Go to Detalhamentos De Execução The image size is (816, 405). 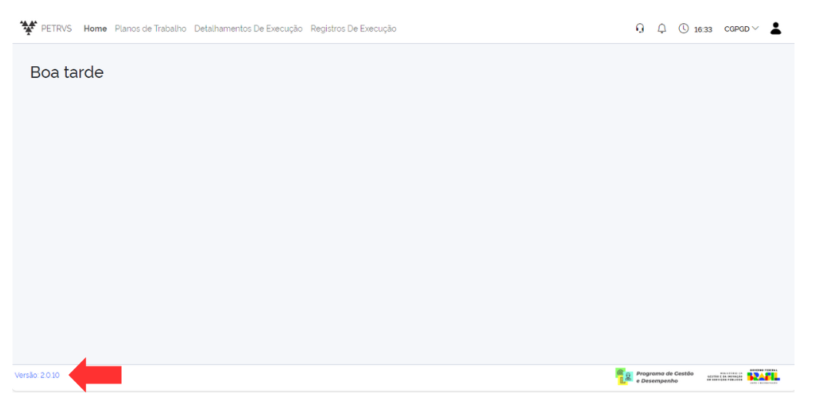[x=248, y=28]
